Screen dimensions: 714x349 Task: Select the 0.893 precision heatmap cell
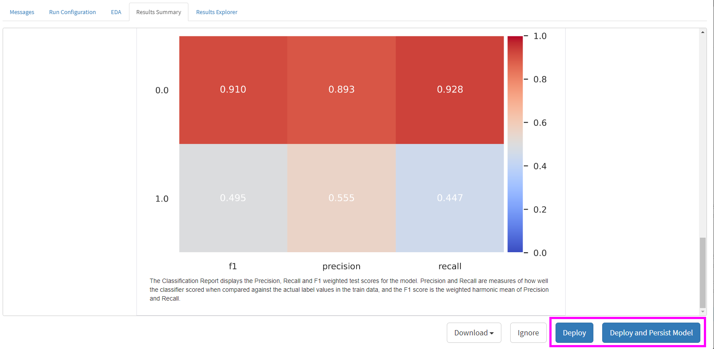341,90
